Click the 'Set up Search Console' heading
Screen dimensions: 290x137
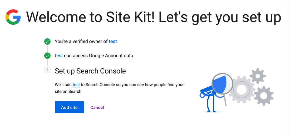click(90, 71)
